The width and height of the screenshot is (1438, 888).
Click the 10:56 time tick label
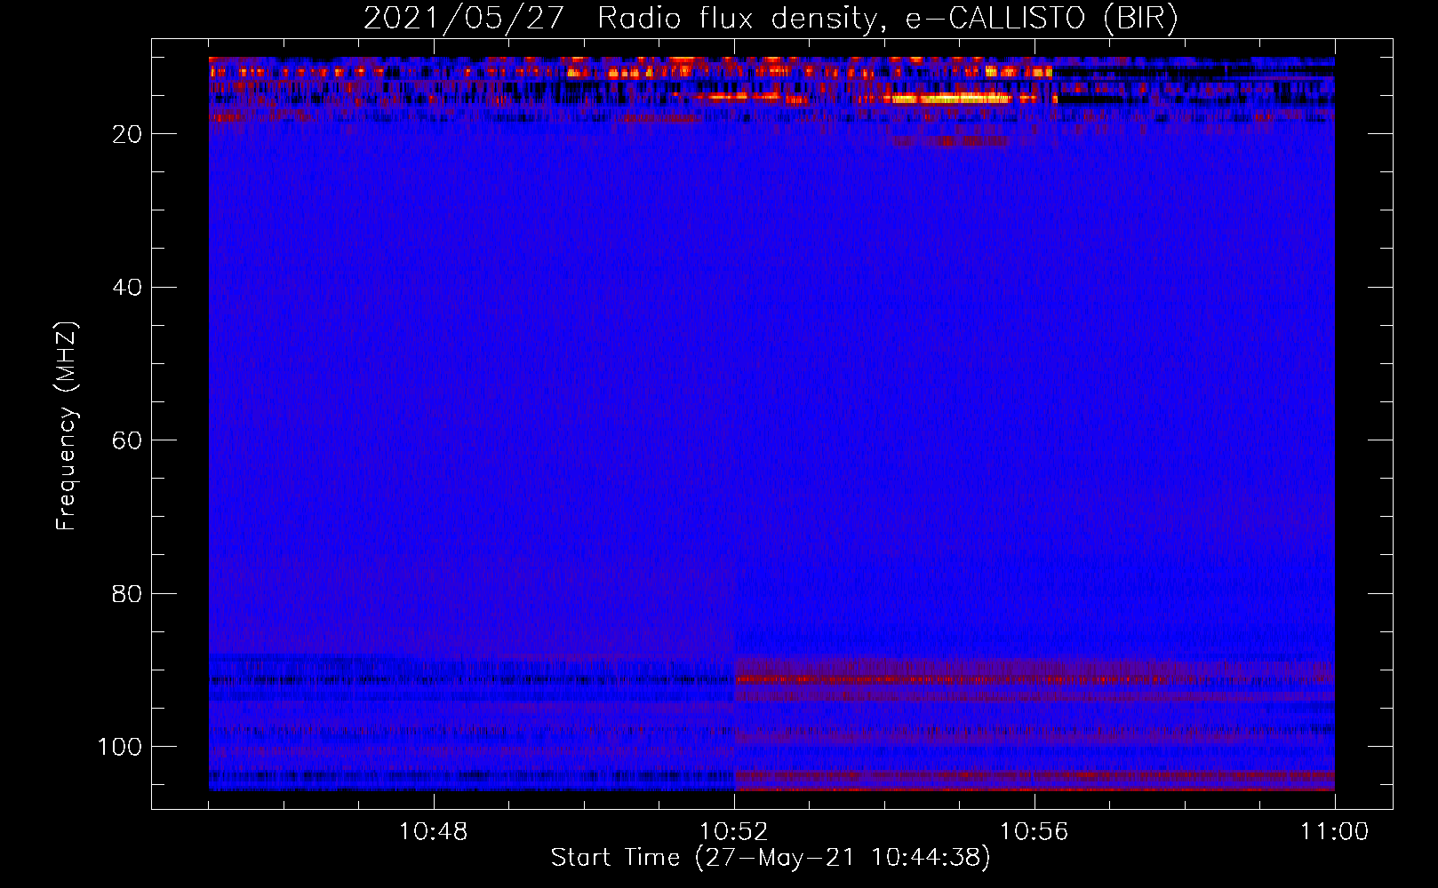pos(1035,832)
